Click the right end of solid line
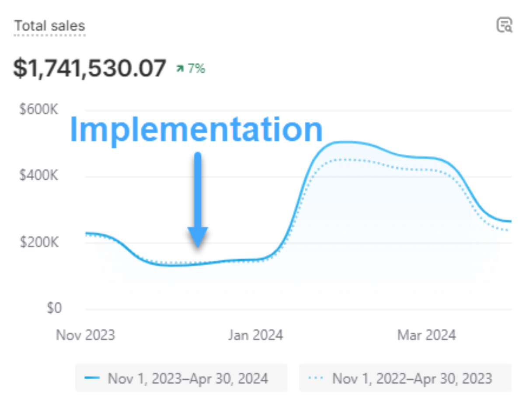The height and width of the screenshot is (402, 530). pyautogui.click(x=509, y=222)
